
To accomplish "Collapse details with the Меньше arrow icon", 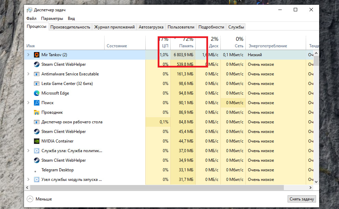I will pyautogui.click(x=30, y=199).
